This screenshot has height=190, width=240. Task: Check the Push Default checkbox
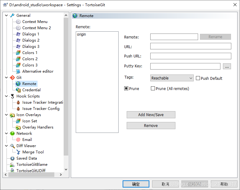click(x=198, y=78)
